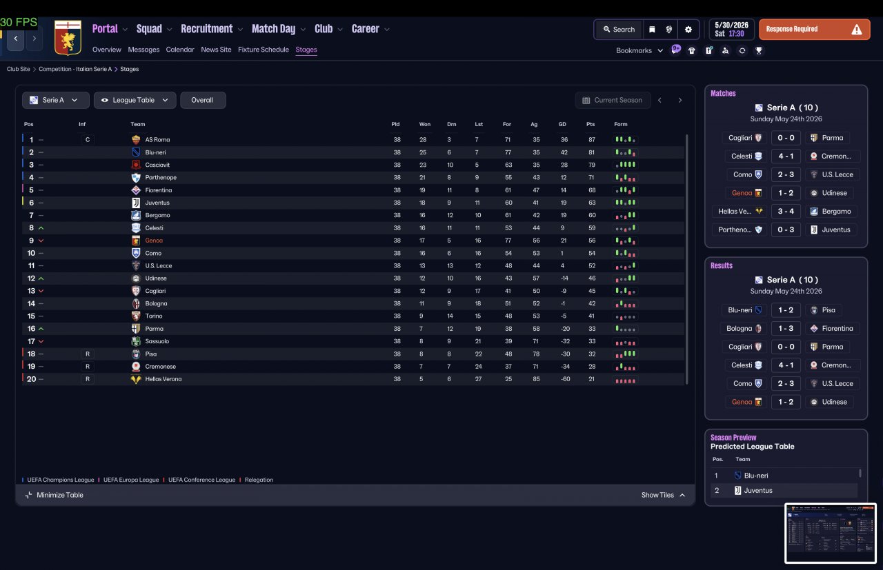
Task: Open the player search scouting icon
Action: coord(725,50)
